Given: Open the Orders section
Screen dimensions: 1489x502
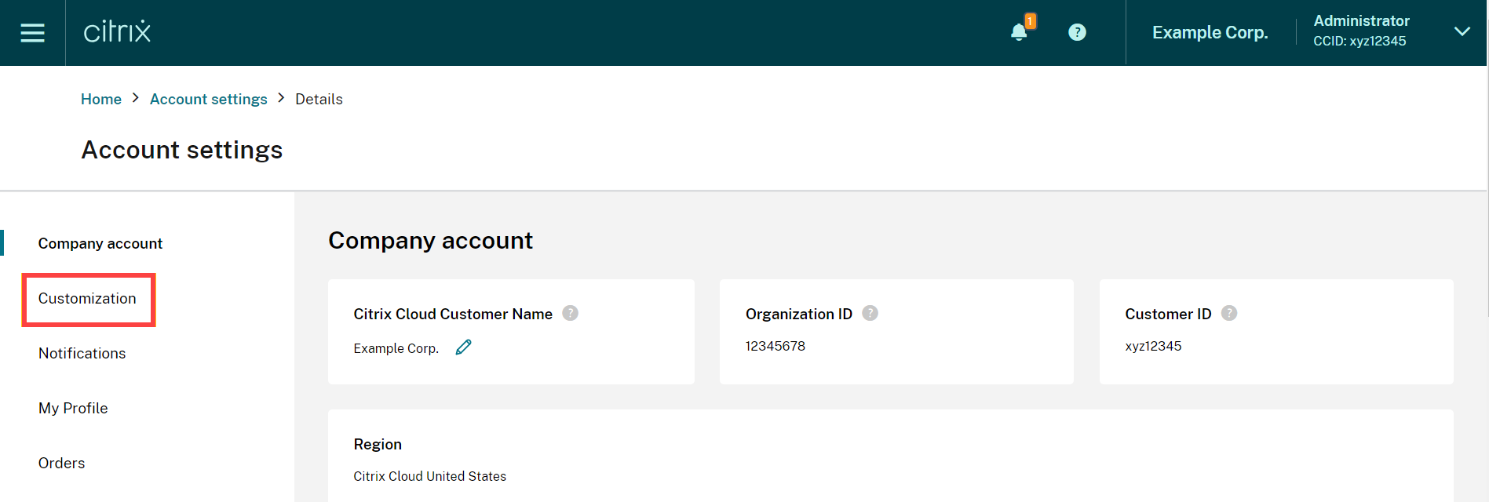Looking at the screenshot, I should (x=61, y=463).
